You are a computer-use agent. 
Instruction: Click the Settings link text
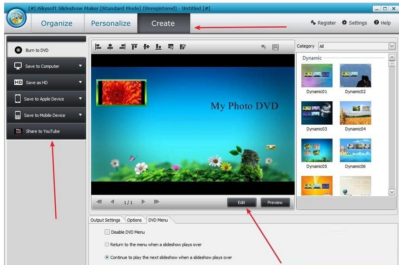(358, 23)
